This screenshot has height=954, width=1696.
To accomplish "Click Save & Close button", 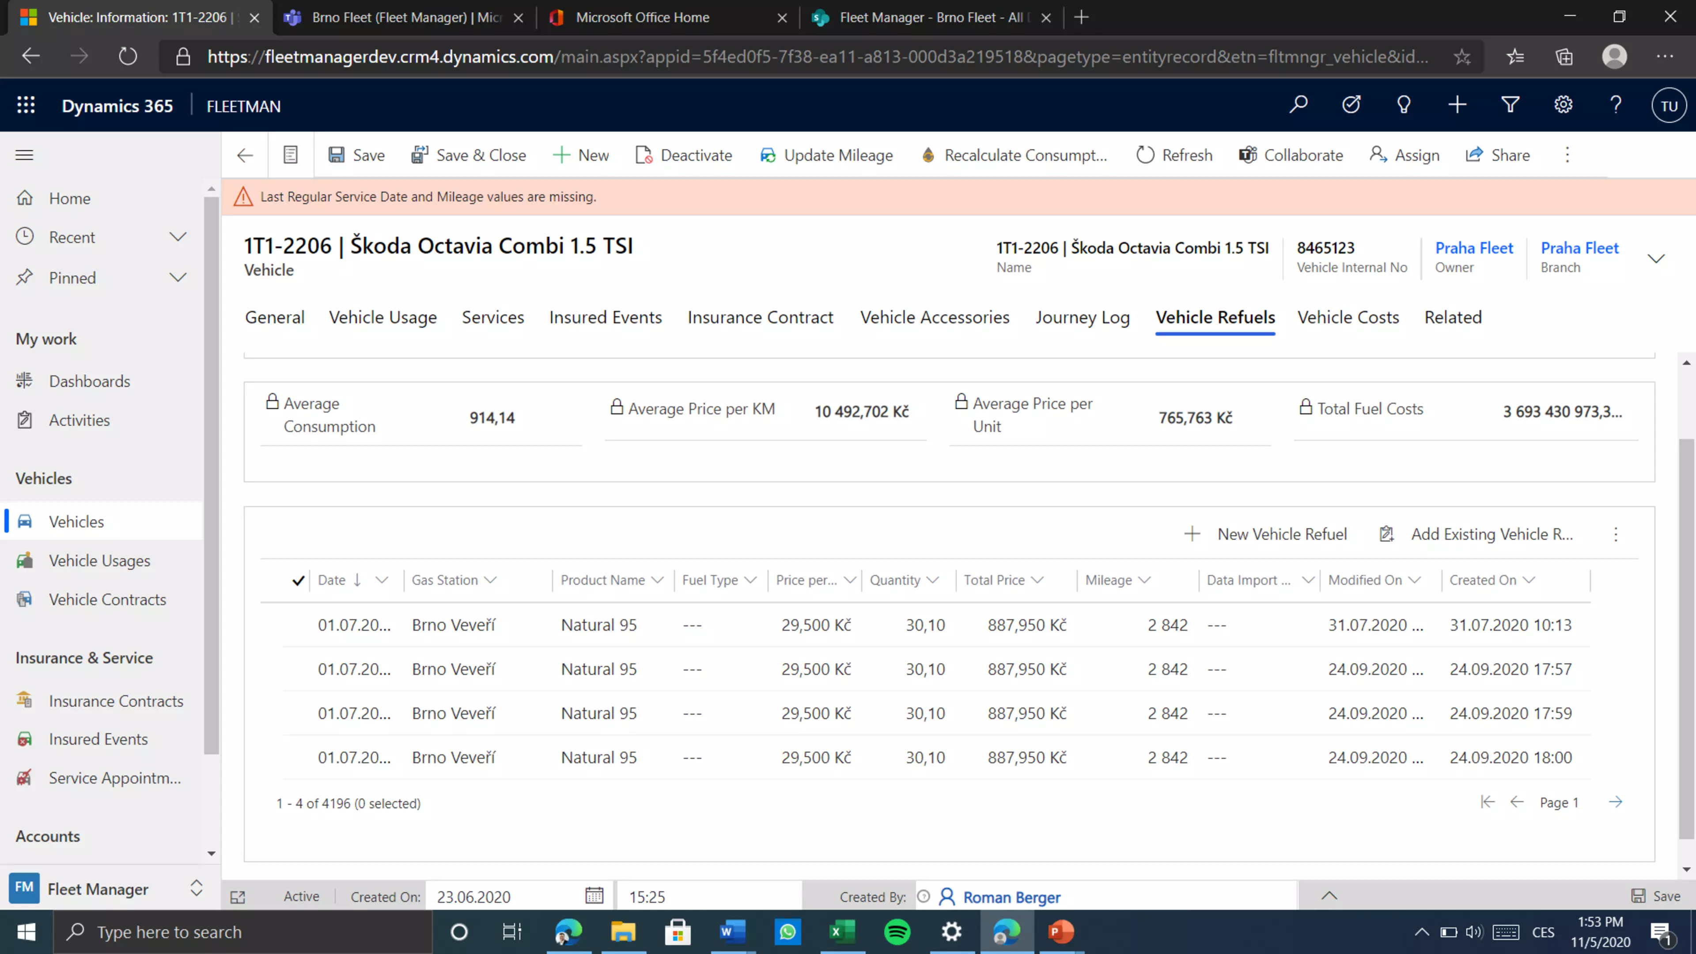I will point(468,155).
